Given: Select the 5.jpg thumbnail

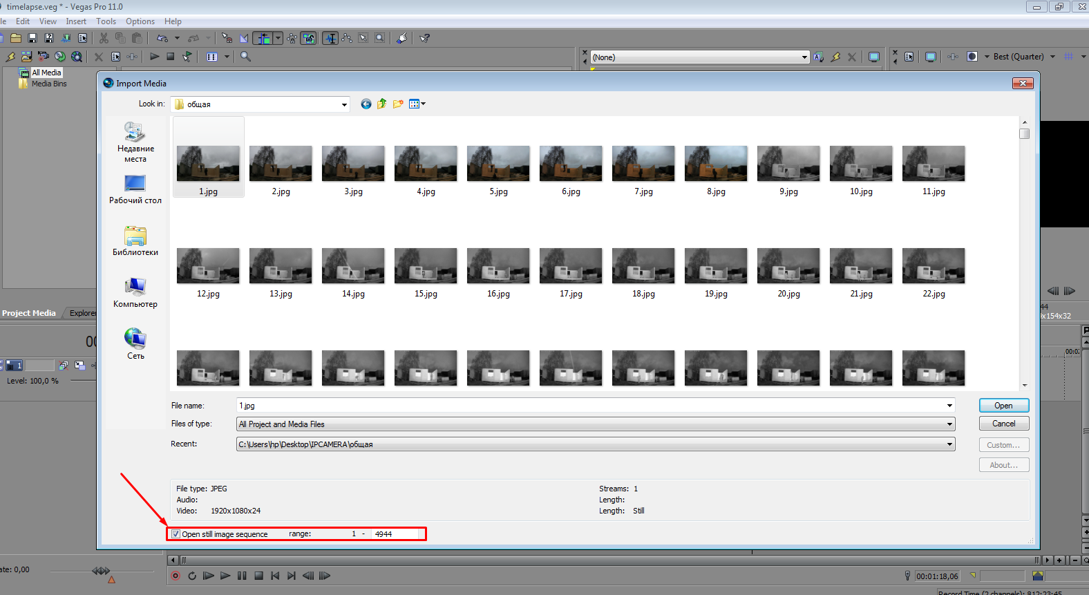Looking at the screenshot, I should pos(498,171).
